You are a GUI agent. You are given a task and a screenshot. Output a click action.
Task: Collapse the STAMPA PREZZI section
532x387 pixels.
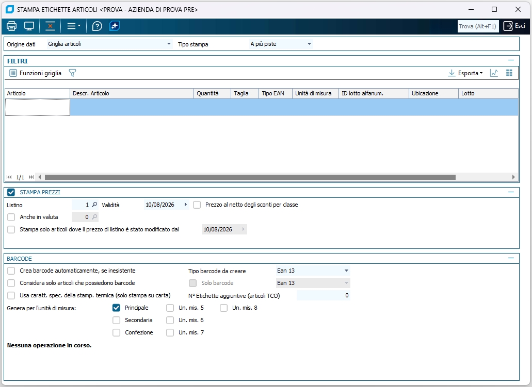tap(511, 192)
